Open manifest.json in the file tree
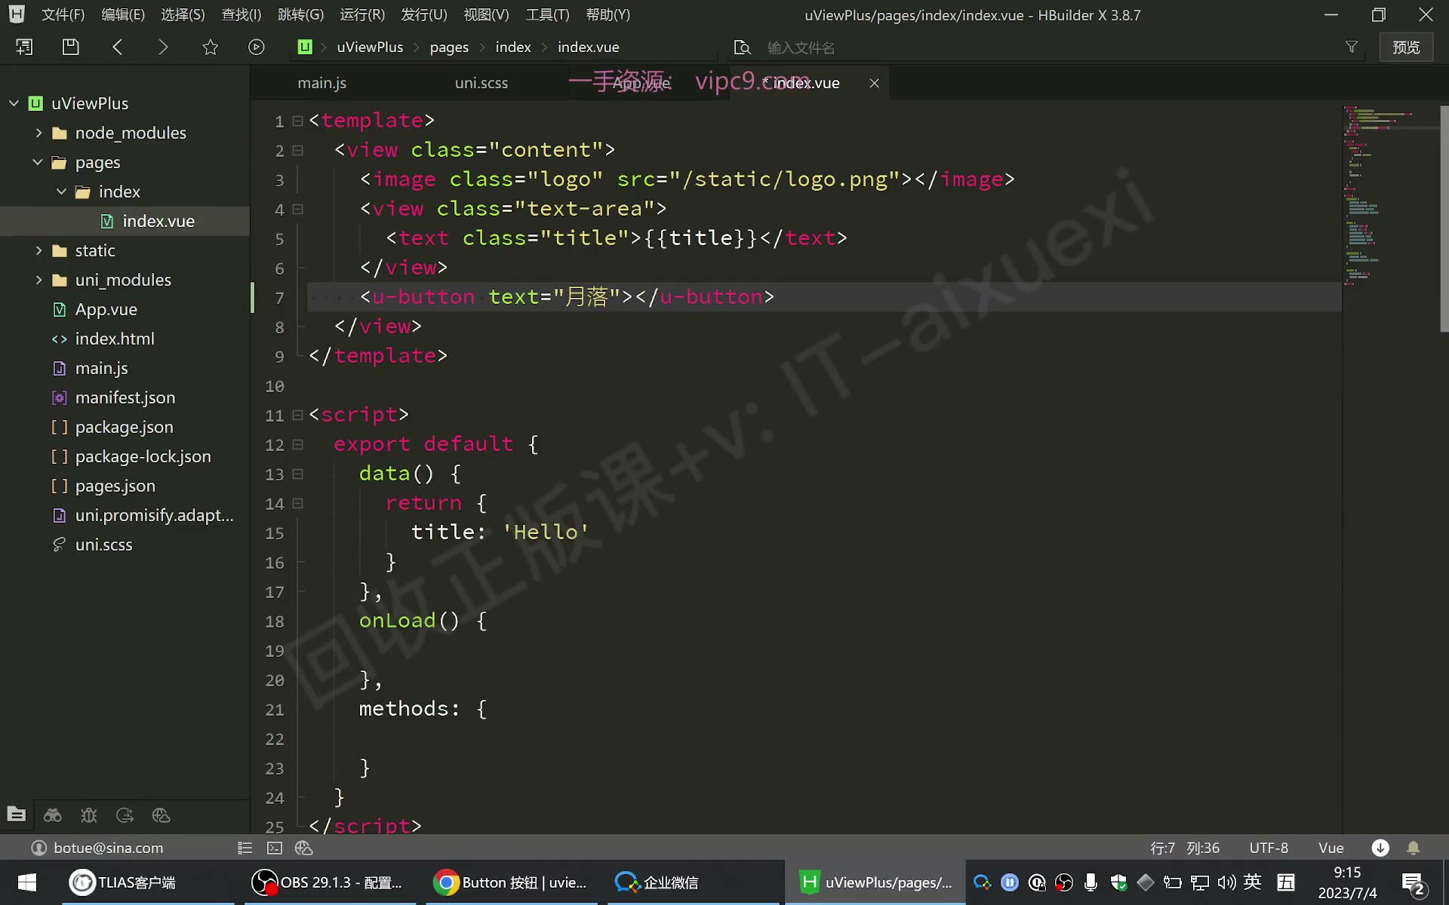 pyautogui.click(x=125, y=397)
